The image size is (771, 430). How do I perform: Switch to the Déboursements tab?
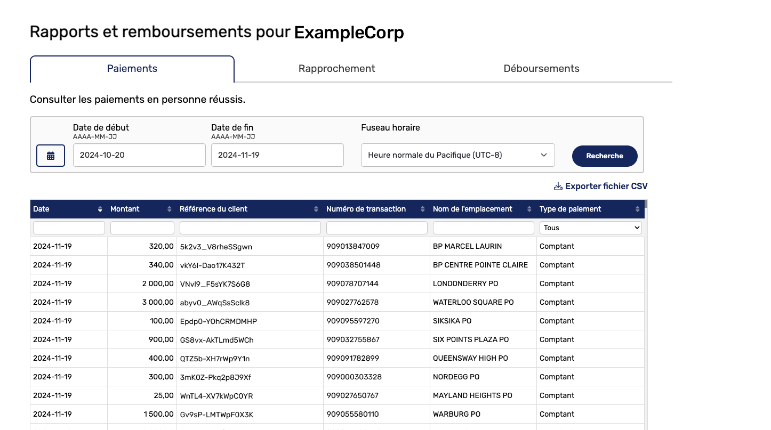pyautogui.click(x=541, y=69)
